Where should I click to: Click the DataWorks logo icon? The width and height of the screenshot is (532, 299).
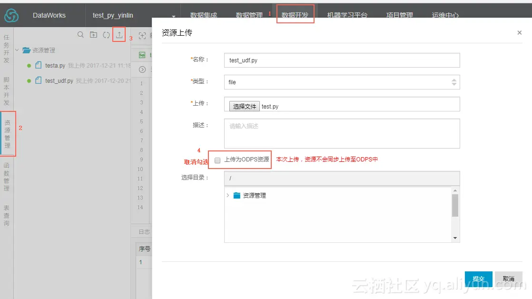point(11,15)
